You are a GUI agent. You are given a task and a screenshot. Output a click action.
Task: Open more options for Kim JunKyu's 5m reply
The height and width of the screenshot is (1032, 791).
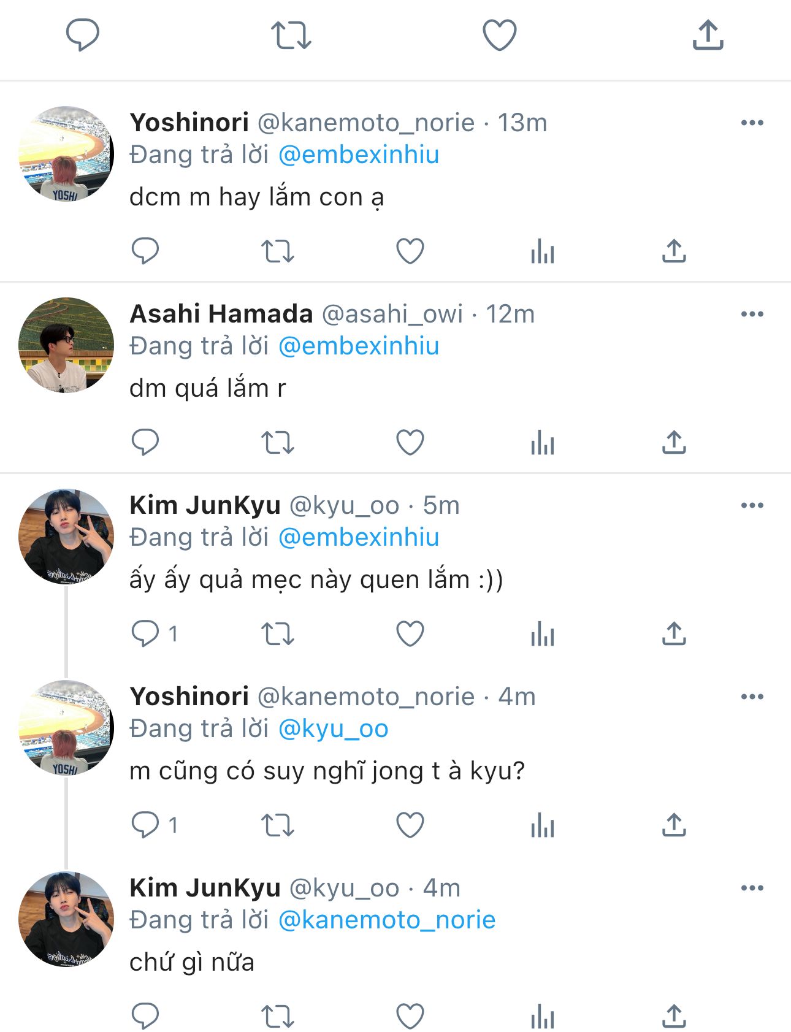coord(752,506)
